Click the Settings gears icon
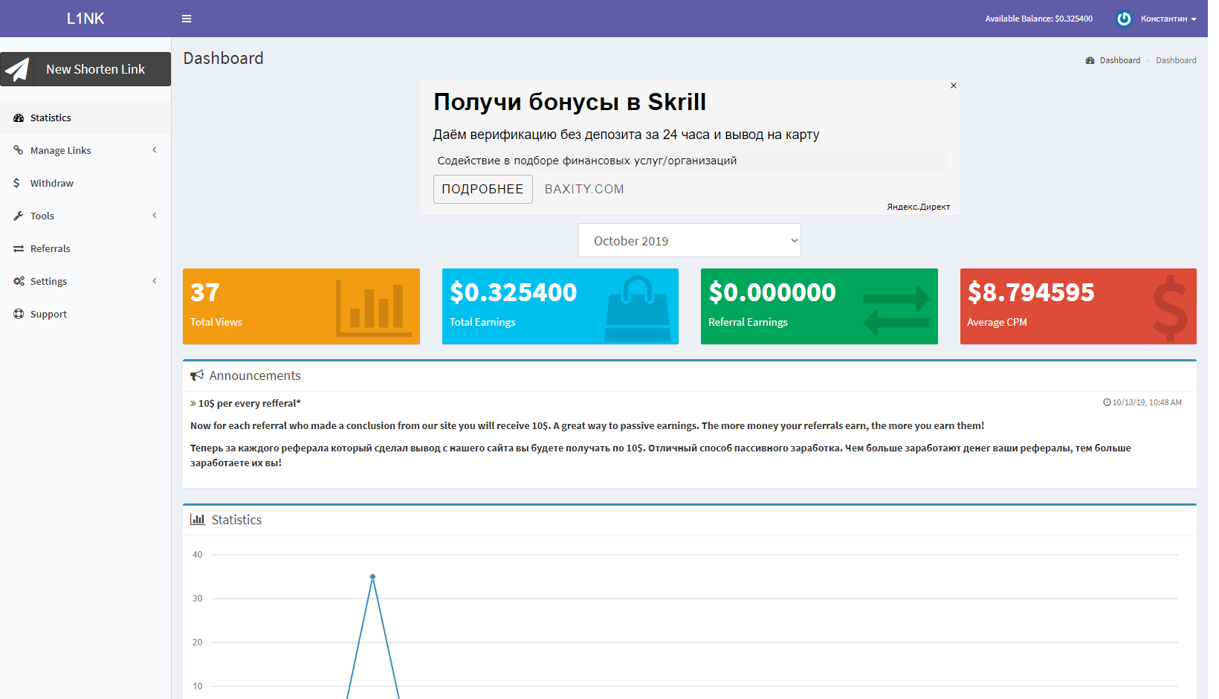Viewport: 1219px width, 699px height. (x=19, y=281)
